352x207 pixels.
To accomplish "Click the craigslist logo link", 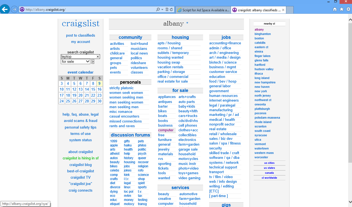I will [80, 23].
